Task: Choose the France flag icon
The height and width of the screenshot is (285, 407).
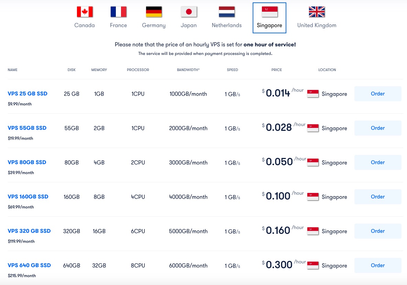Action: point(118,12)
